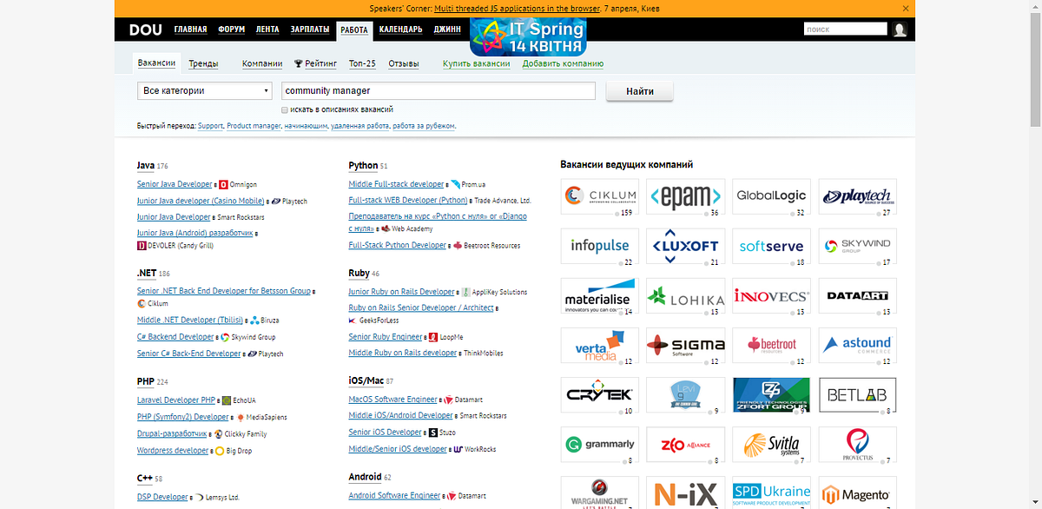The image size is (1042, 509).
Task: Open the Senior Java Developer vacancy
Action: pyautogui.click(x=175, y=184)
